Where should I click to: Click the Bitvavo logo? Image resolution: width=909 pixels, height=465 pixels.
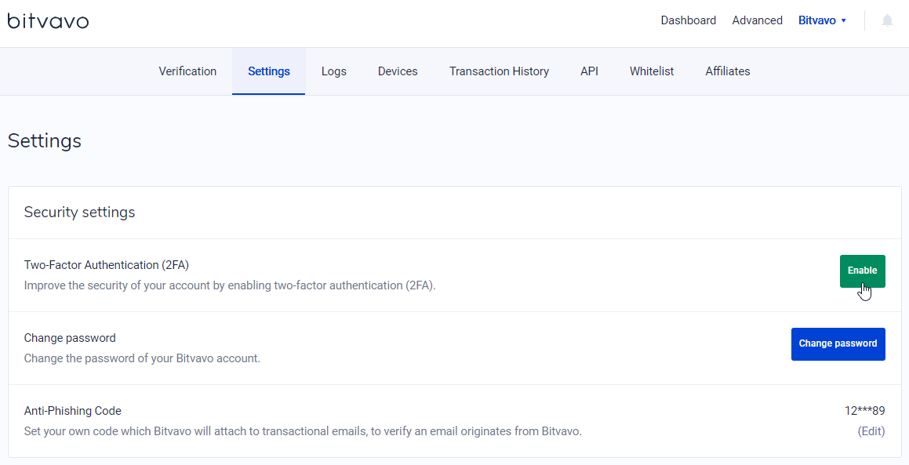pyautogui.click(x=48, y=20)
